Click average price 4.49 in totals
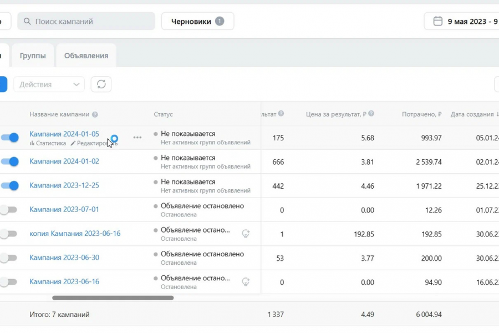499x333 pixels. coord(368,315)
